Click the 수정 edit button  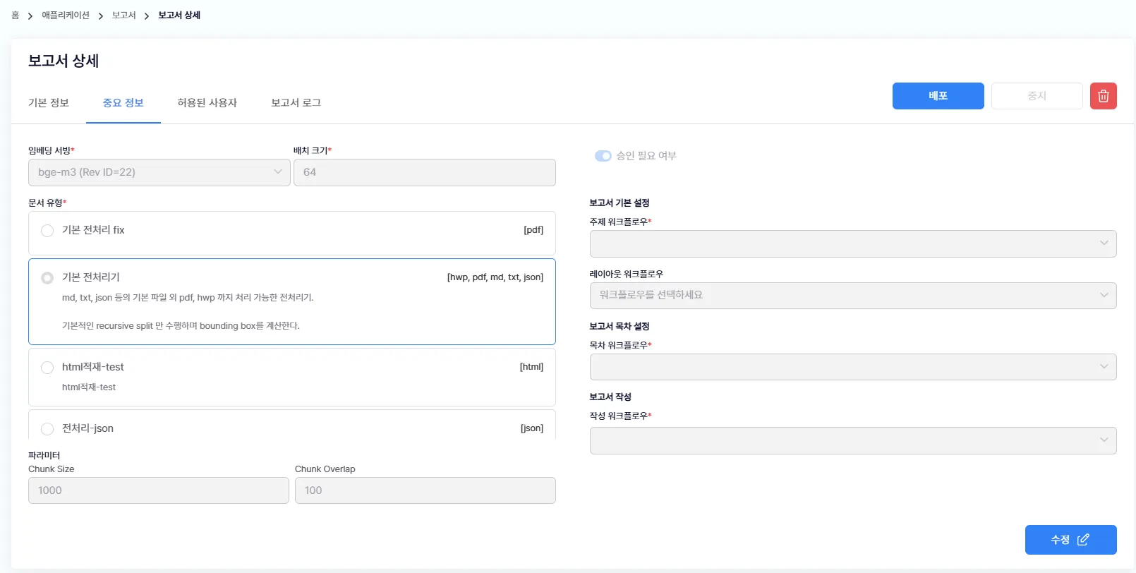[x=1070, y=540]
